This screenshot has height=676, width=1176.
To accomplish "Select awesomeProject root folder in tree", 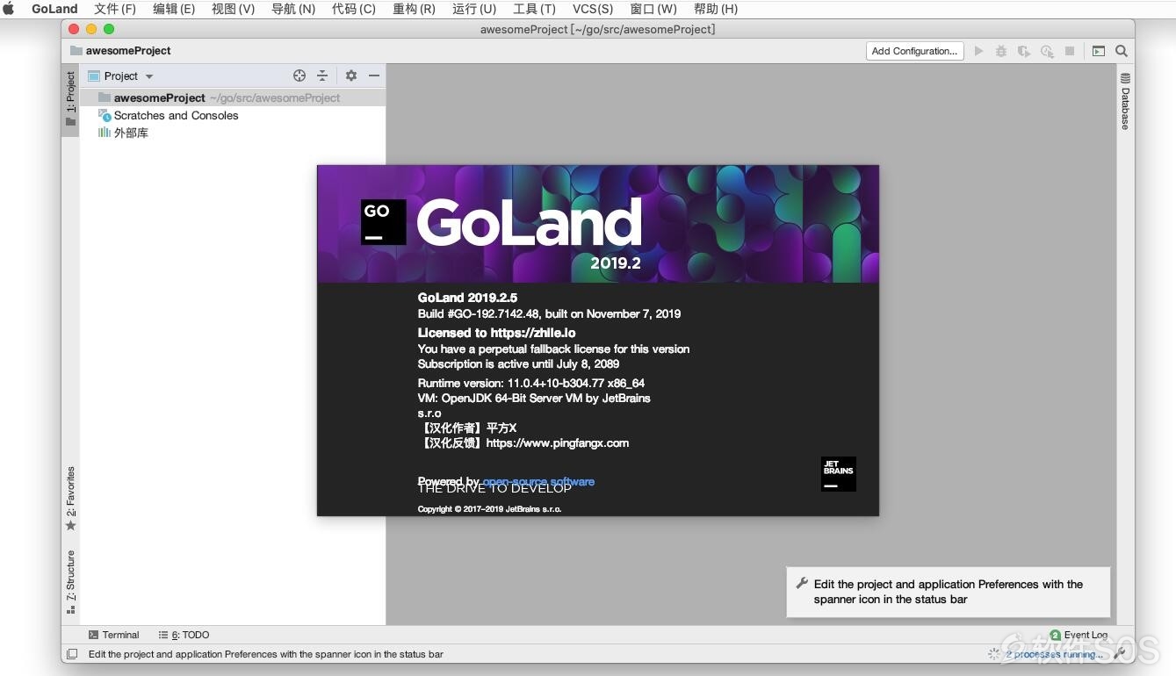I will coord(233,97).
